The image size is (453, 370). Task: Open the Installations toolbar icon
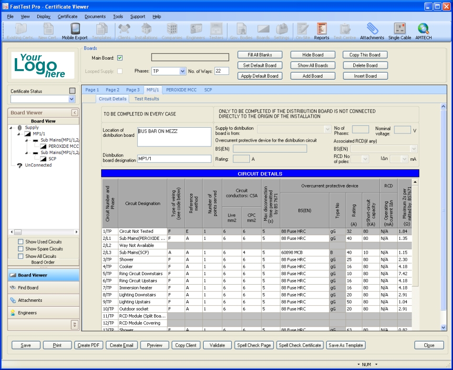146,31
